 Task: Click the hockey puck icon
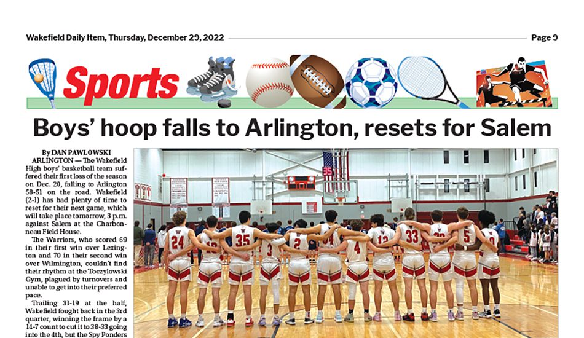[x=224, y=103]
